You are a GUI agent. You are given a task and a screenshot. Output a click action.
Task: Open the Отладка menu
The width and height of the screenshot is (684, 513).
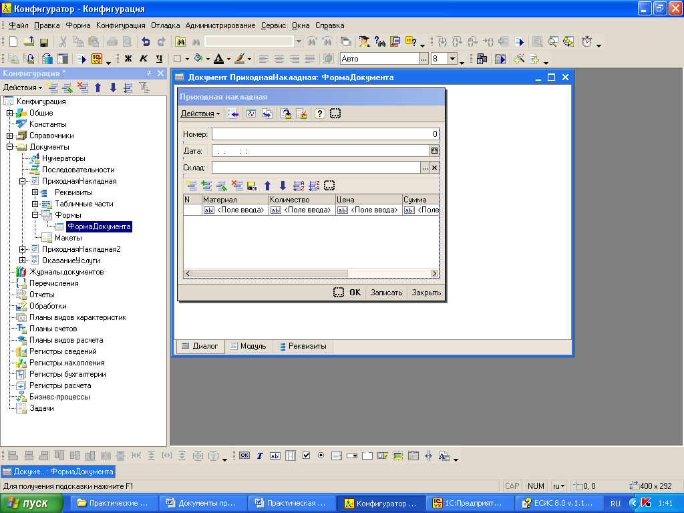click(166, 25)
